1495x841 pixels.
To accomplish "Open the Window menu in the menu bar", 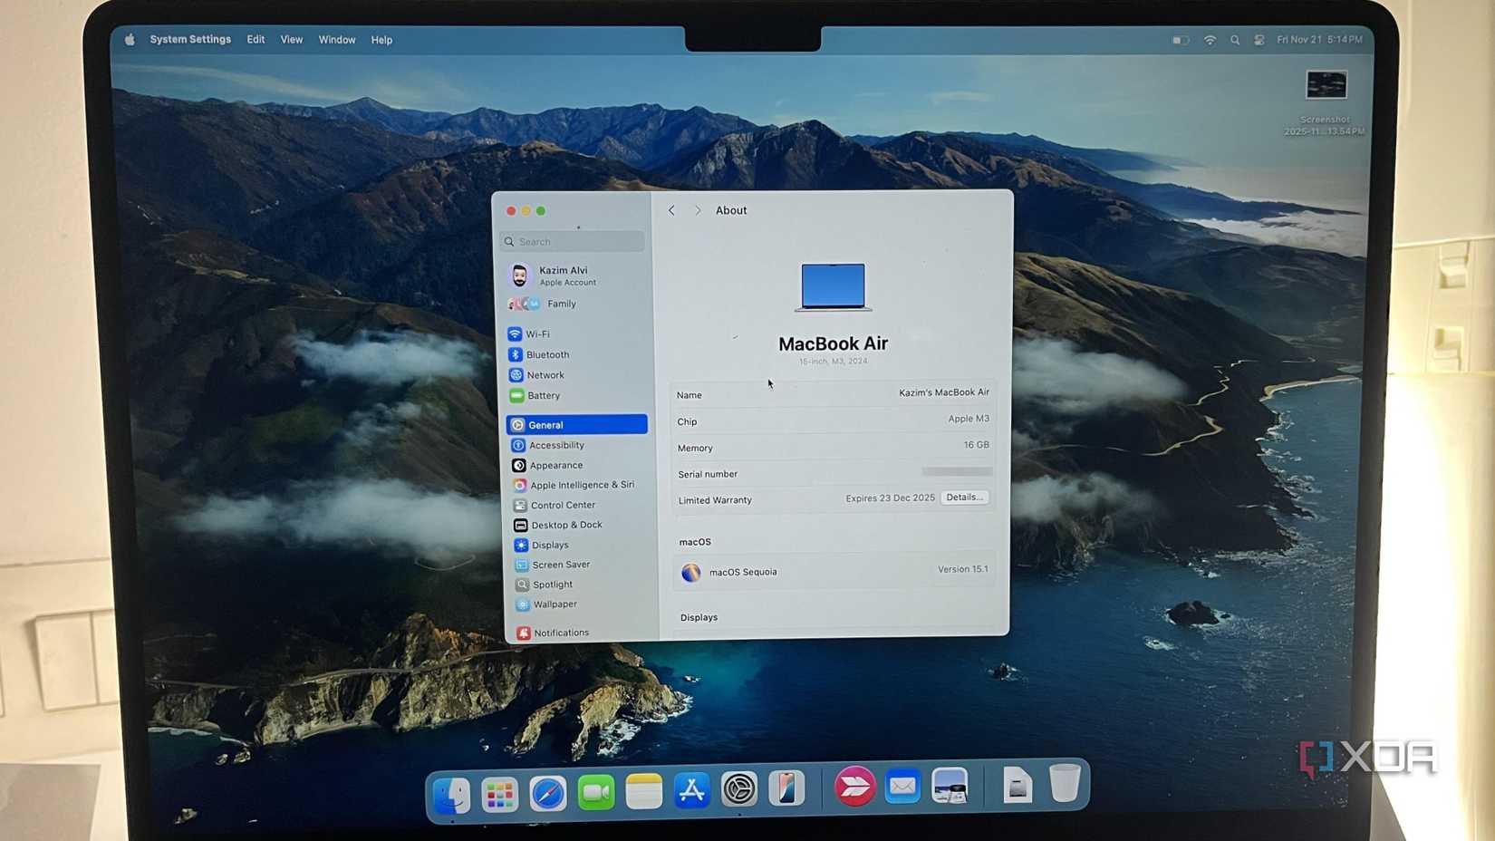I will pos(337,39).
